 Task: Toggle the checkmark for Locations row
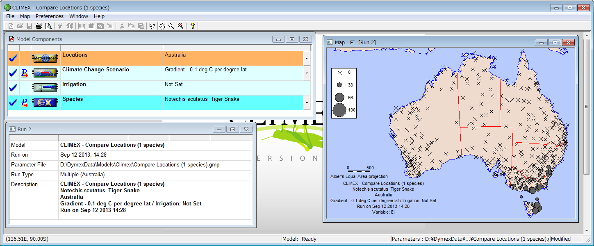coord(13,58)
